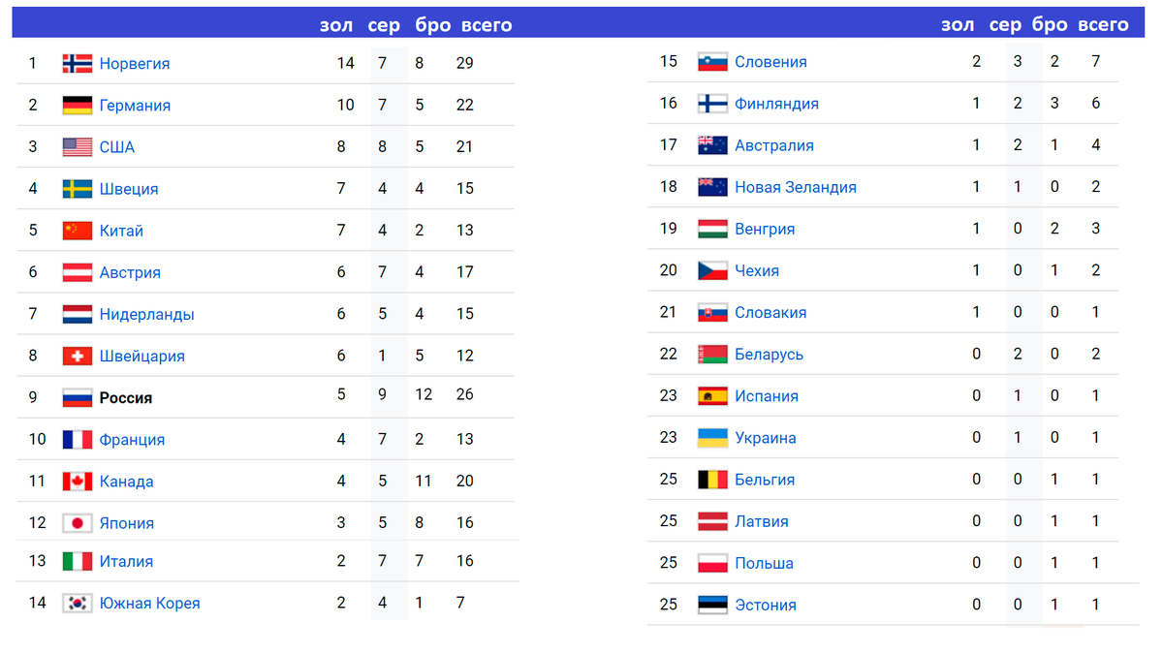Click the right table's 'всего' column header
This screenshot has height=654, width=1163.
point(1103,24)
